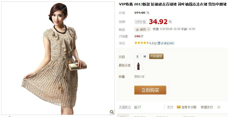Click the magnifier icon on product photo

pyautogui.click(x=112, y=112)
